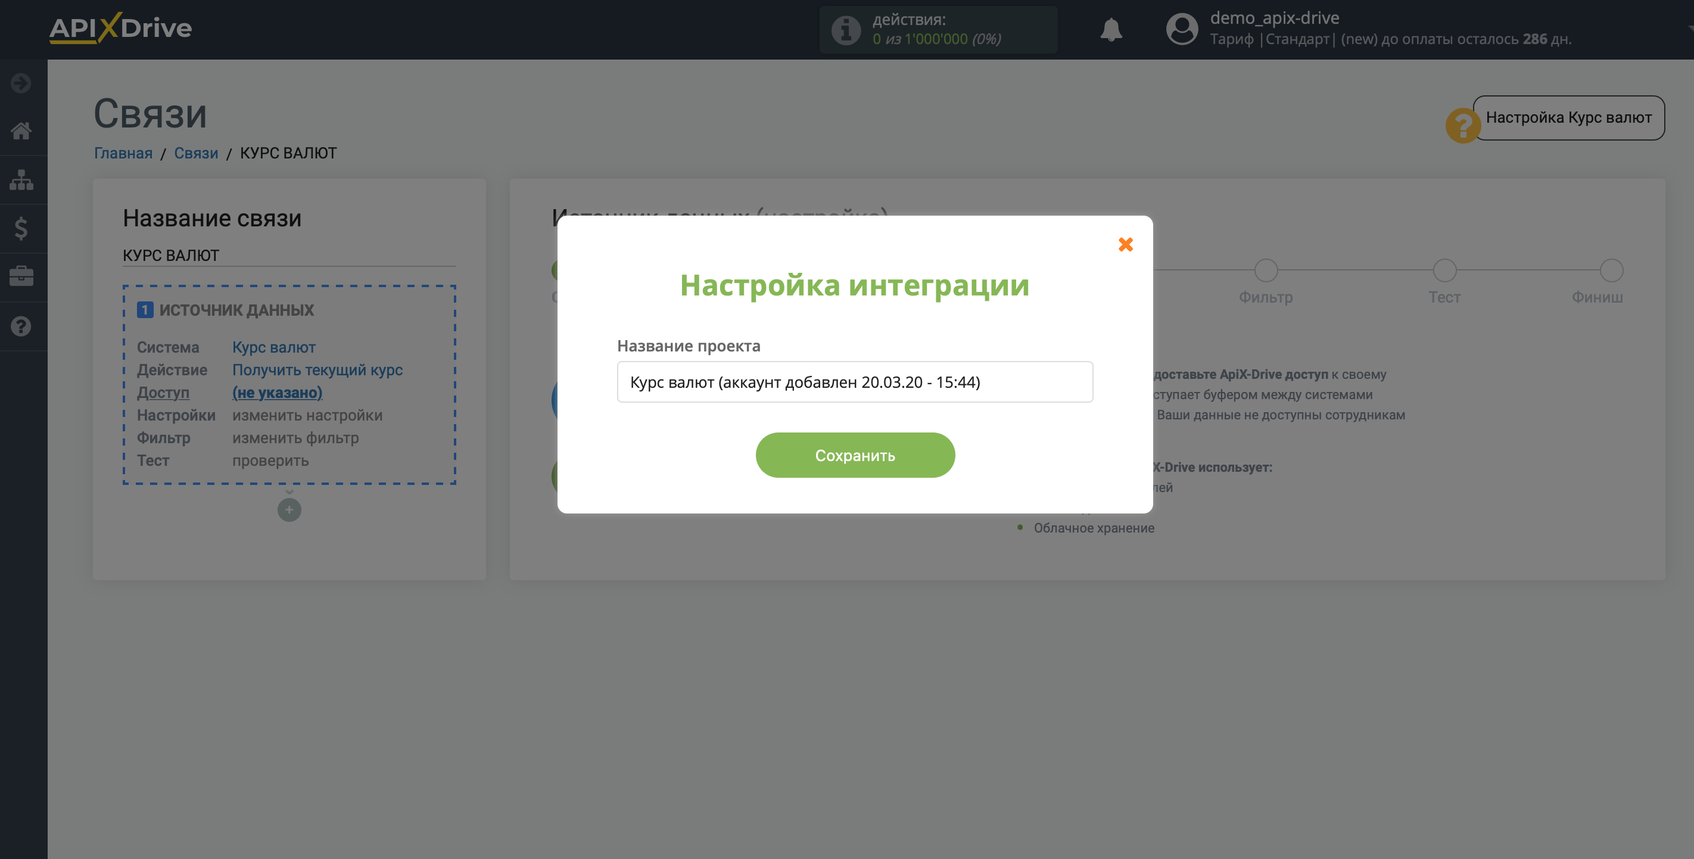Click on project name input field

(x=854, y=381)
